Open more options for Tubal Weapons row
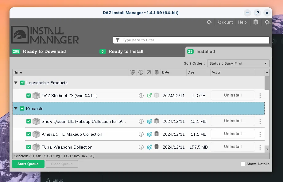This screenshot has height=182, width=283. pos(260,147)
